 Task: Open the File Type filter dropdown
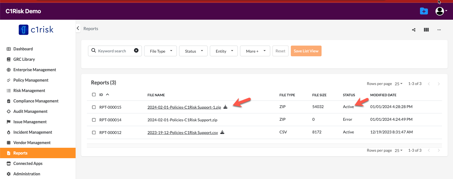tap(160, 51)
